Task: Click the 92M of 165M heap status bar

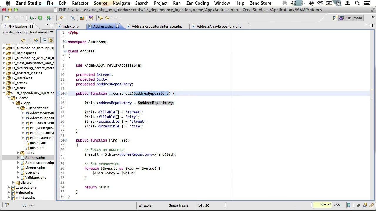Action: 328,205
